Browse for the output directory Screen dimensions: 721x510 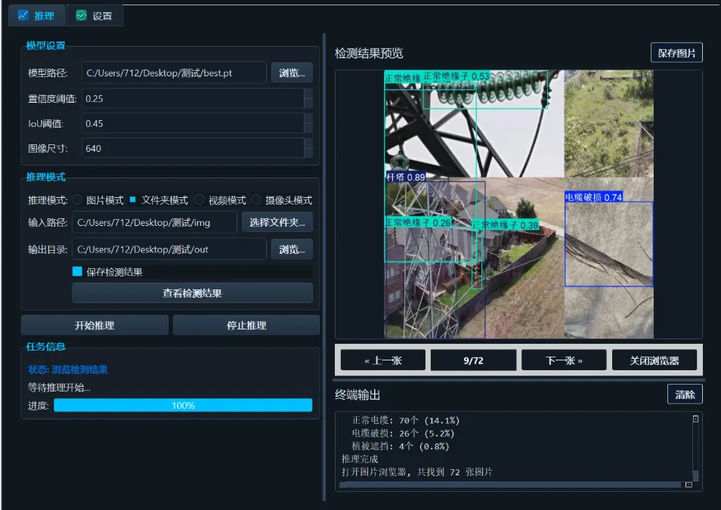[x=292, y=249]
